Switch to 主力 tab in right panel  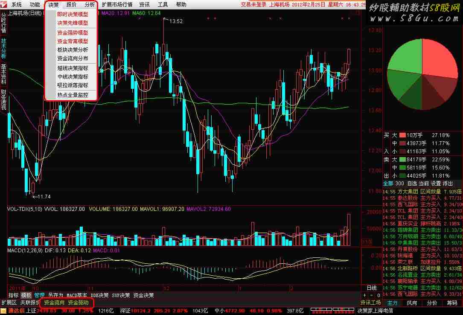392,303
